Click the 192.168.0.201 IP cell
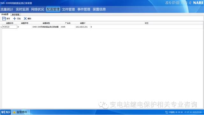 83,27
